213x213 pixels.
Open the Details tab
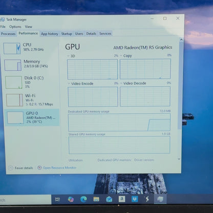[91, 34]
